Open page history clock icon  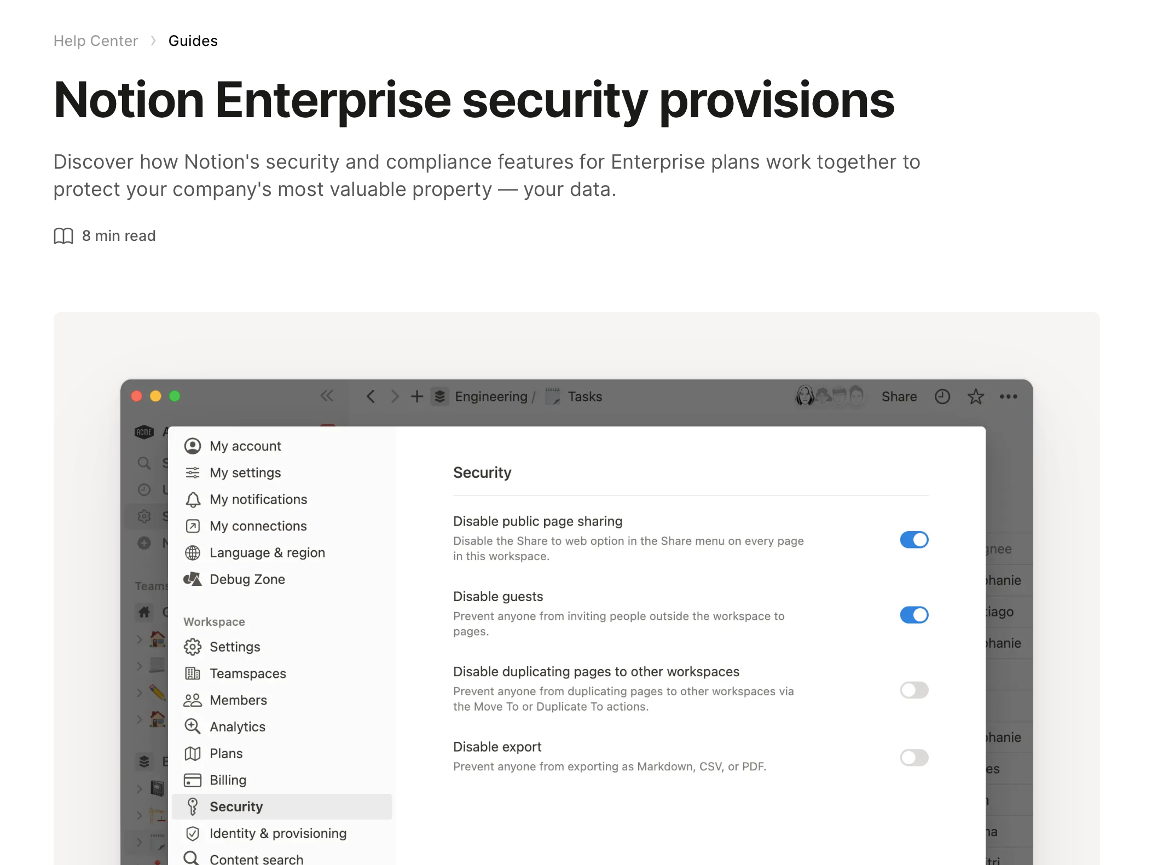tap(942, 396)
